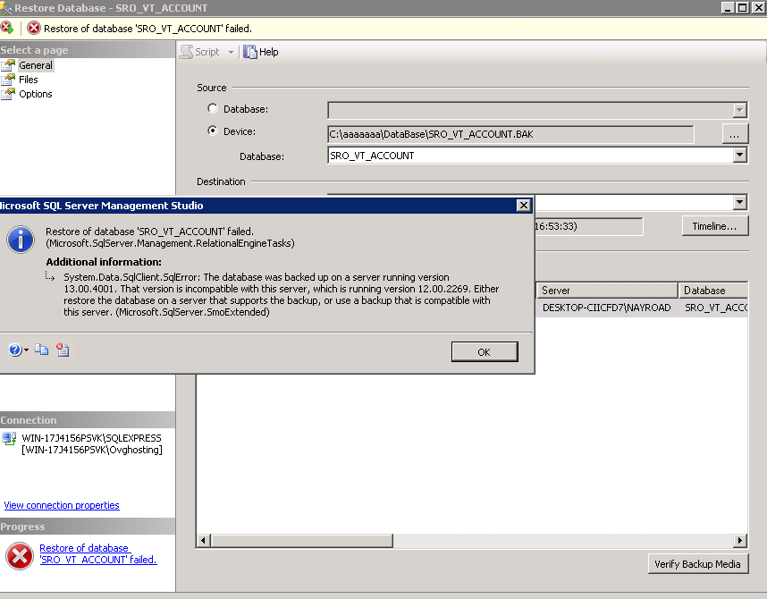The width and height of the screenshot is (767, 599).
Task: Open View connection properties link
Action: pyautogui.click(x=62, y=505)
